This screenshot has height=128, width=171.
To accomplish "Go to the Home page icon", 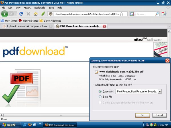I will pyautogui.click(x=36, y=14).
